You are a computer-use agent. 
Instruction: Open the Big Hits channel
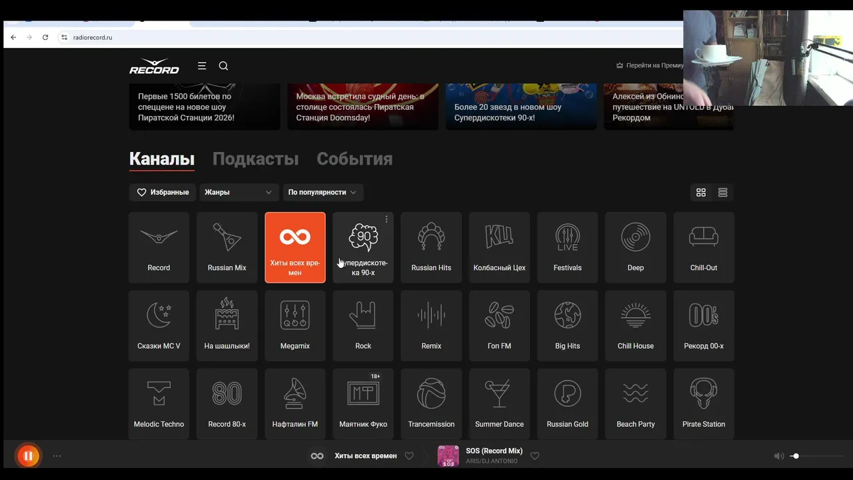coord(567,325)
